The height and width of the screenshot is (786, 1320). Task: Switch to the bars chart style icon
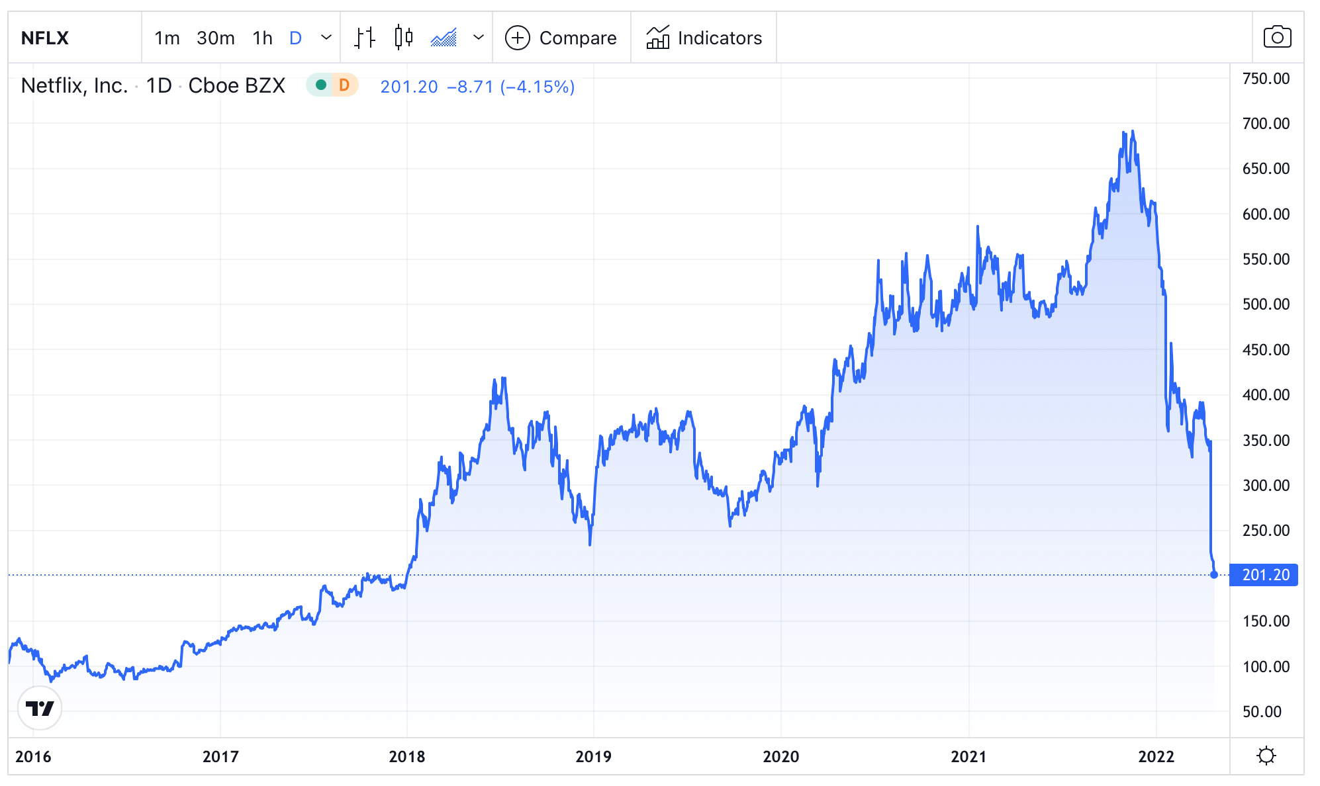[363, 38]
